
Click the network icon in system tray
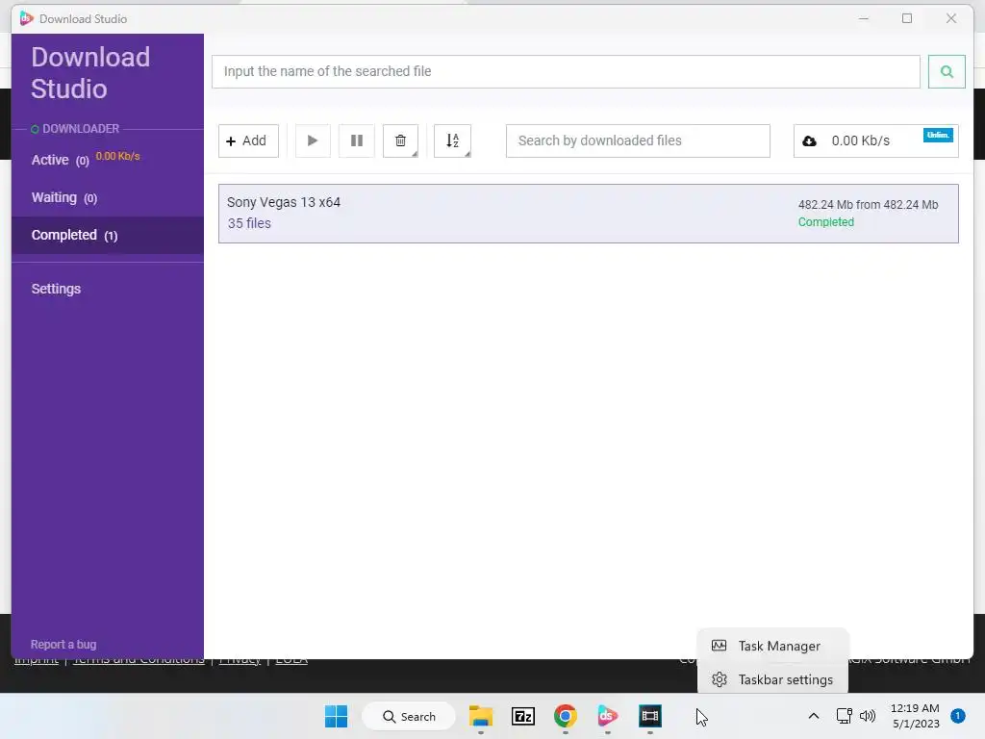tap(844, 716)
